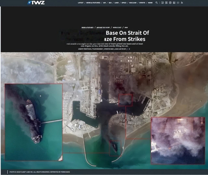This screenshot has width=208, height=175.
Task: Open the YouTube icon in header
Action: tap(178, 3)
